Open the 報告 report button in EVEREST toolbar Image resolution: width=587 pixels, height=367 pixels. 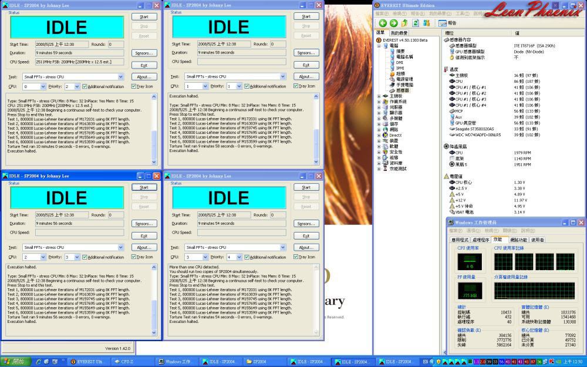448,23
